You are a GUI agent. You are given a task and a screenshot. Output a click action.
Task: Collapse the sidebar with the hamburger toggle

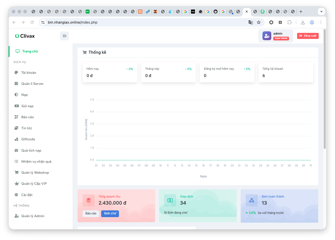click(x=64, y=36)
